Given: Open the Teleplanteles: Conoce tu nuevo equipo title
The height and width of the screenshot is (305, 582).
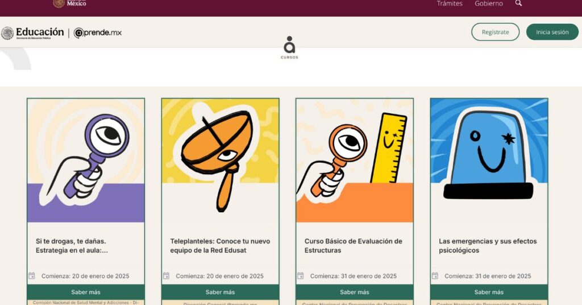Looking at the screenshot, I should (220, 246).
